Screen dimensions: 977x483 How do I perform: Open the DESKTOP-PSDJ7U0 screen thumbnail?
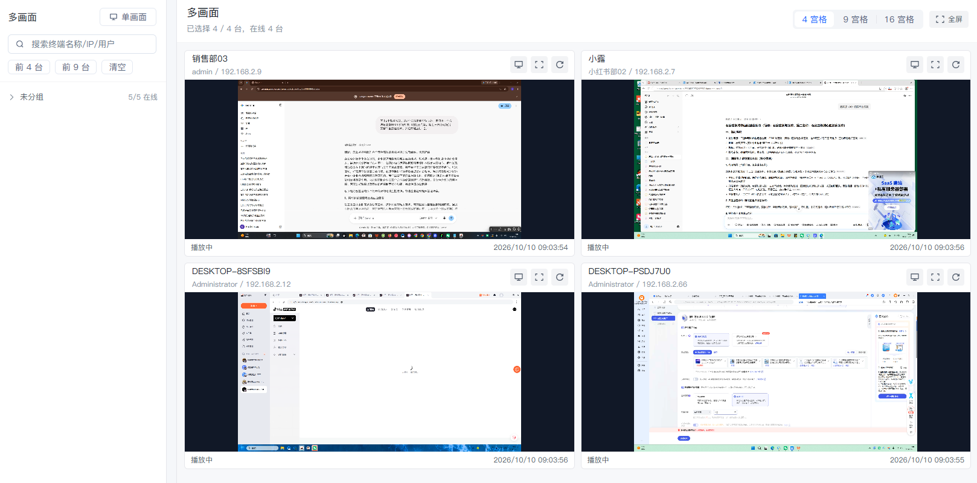(x=775, y=372)
